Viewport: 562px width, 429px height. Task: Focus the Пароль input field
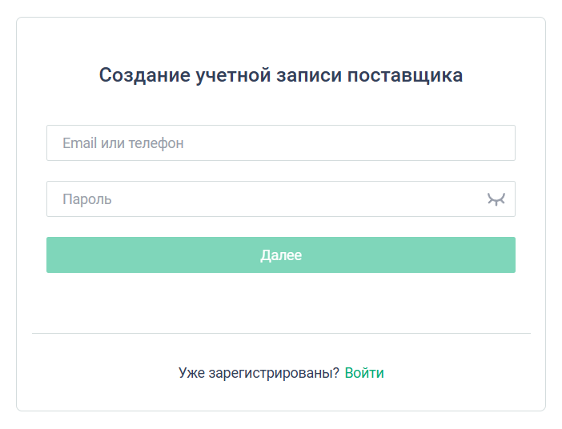point(264,199)
